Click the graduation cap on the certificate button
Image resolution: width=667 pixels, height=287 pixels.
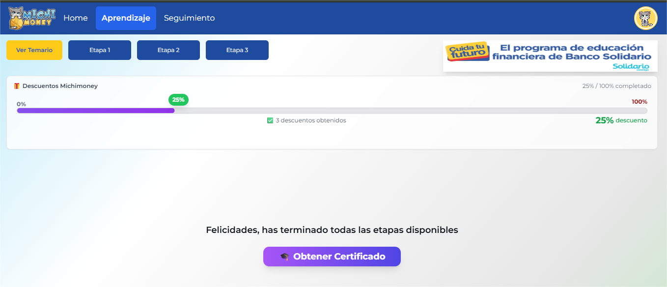tap(285, 256)
